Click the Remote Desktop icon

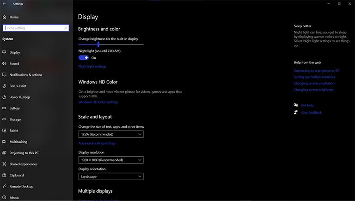point(4,186)
